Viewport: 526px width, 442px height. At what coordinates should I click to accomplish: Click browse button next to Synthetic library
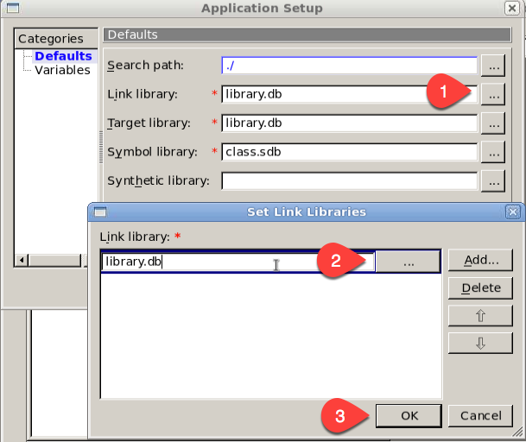493,181
